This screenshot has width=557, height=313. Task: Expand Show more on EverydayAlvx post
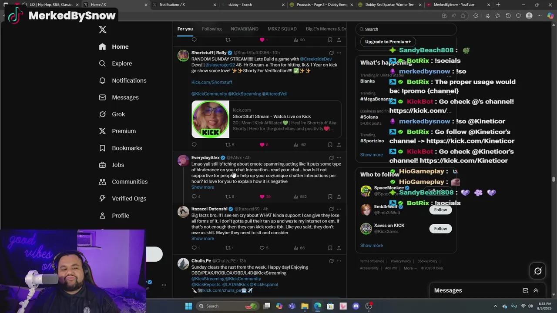coord(202,187)
